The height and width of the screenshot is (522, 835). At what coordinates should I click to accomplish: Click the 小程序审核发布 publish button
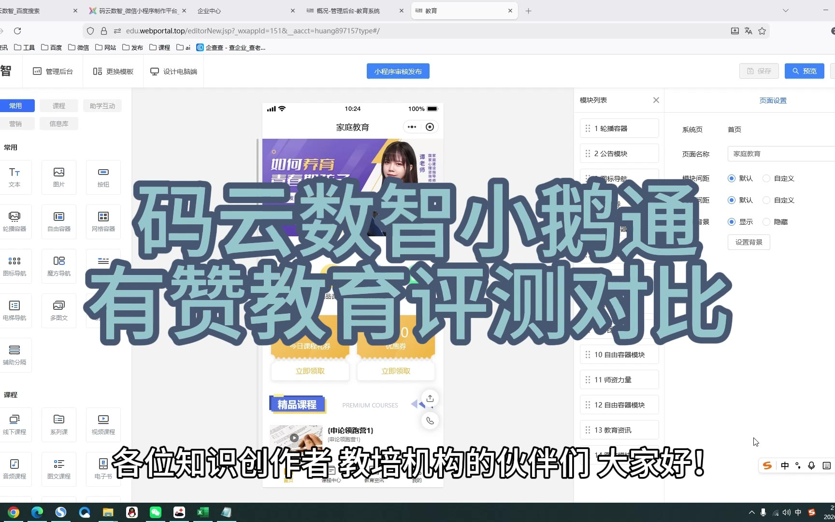click(398, 71)
